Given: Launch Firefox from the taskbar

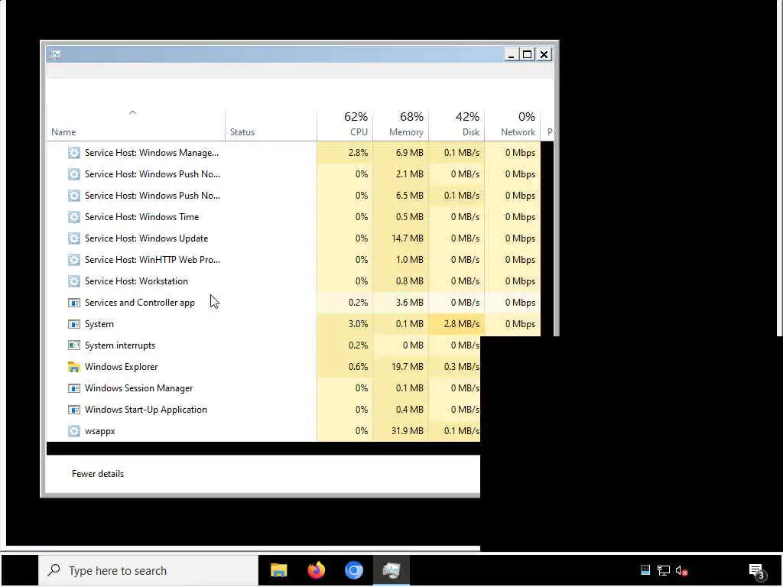Looking at the screenshot, I should pyautogui.click(x=316, y=570).
